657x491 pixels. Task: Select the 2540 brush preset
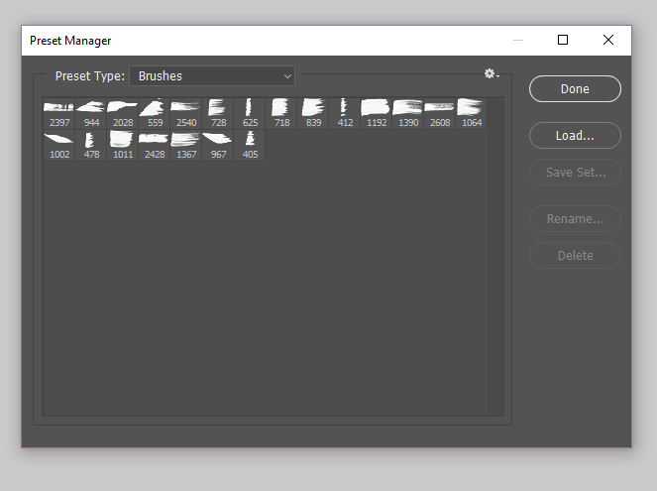click(186, 113)
